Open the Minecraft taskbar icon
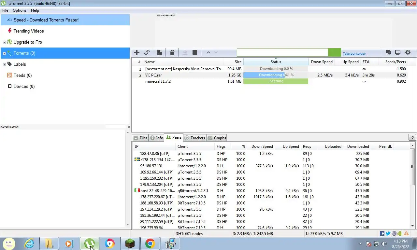Viewport: 417px width, 250px height. (x=130, y=243)
